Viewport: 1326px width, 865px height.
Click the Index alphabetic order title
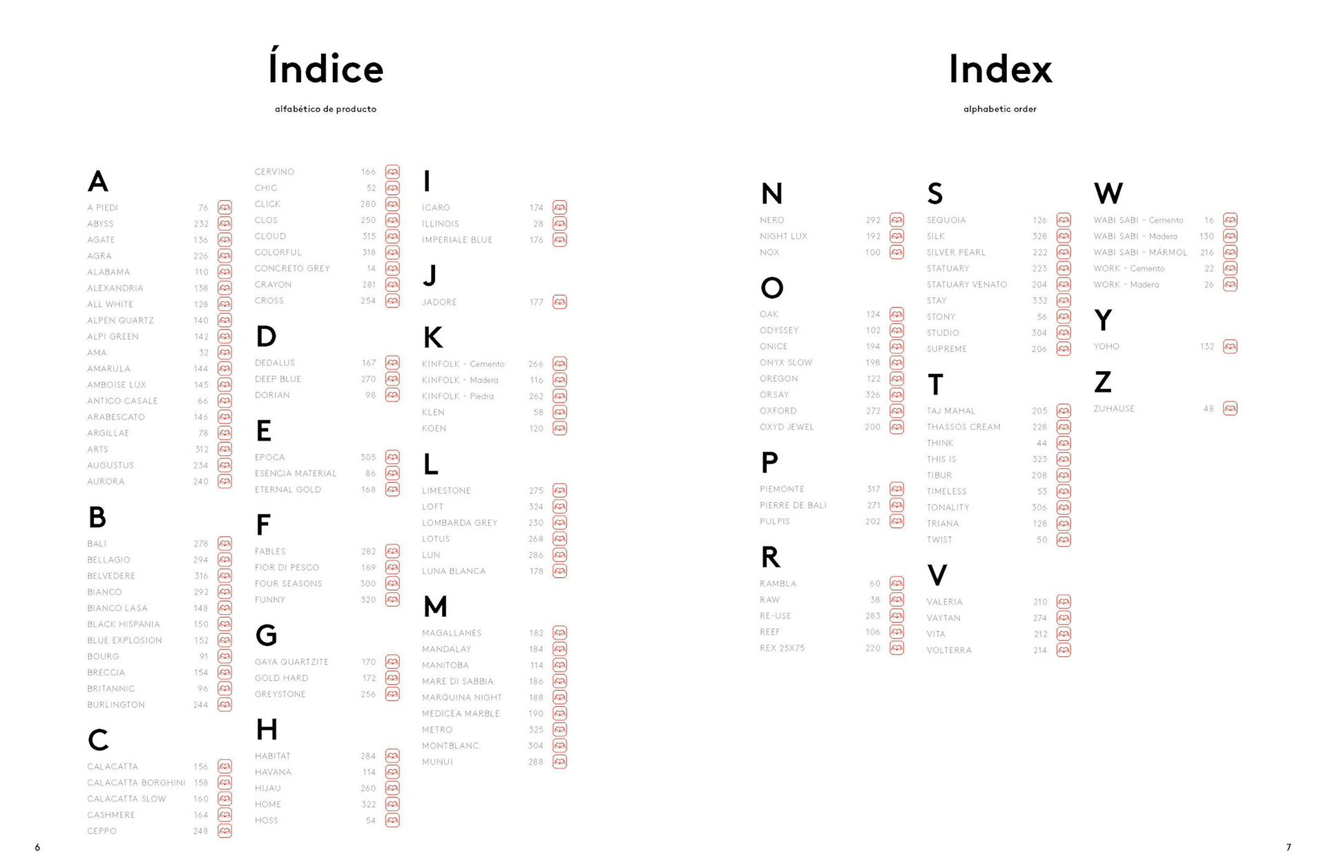coord(1000,79)
